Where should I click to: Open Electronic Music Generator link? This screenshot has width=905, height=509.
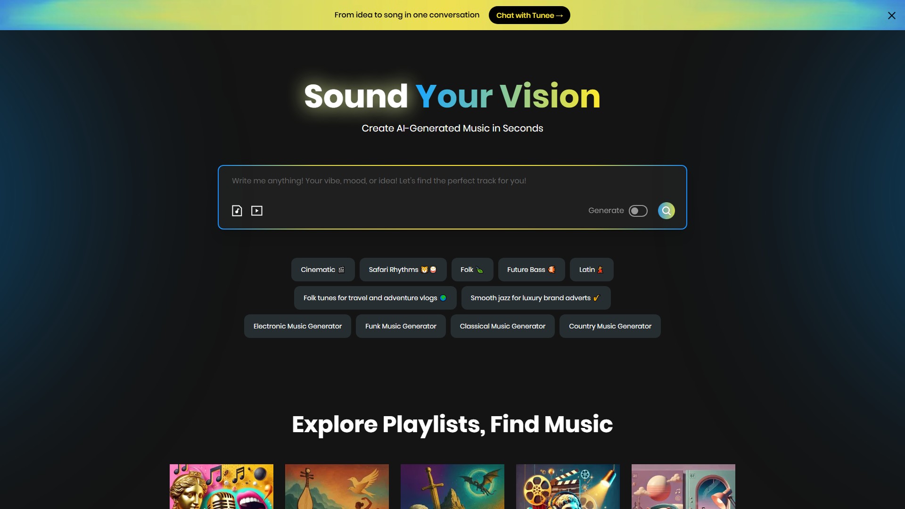click(x=297, y=326)
